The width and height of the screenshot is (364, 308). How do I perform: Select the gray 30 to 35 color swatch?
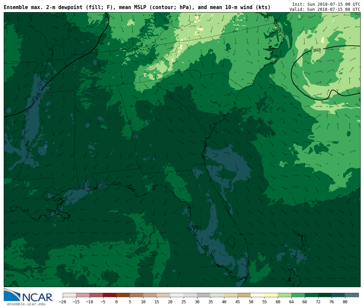(204, 295)
